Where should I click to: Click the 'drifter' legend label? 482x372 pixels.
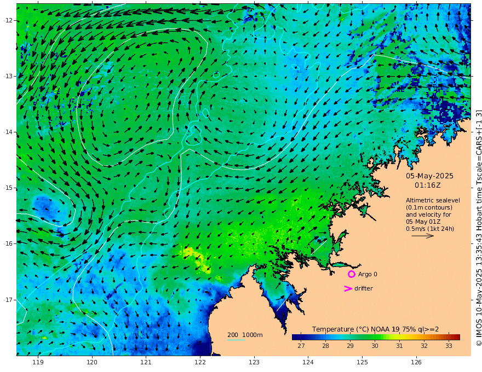(363, 288)
